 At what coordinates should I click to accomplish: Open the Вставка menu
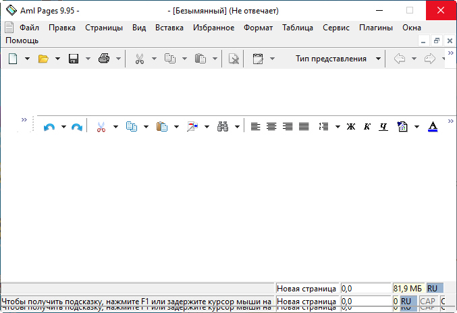pos(169,28)
